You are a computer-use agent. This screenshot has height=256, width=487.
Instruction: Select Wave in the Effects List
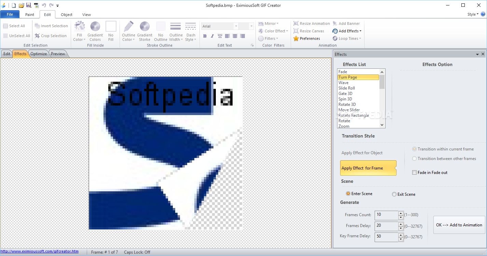358,83
